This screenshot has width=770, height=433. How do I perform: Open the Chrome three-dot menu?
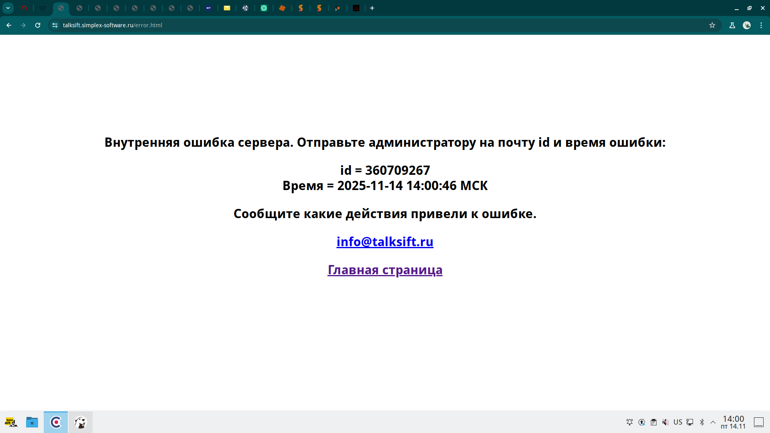click(x=761, y=25)
